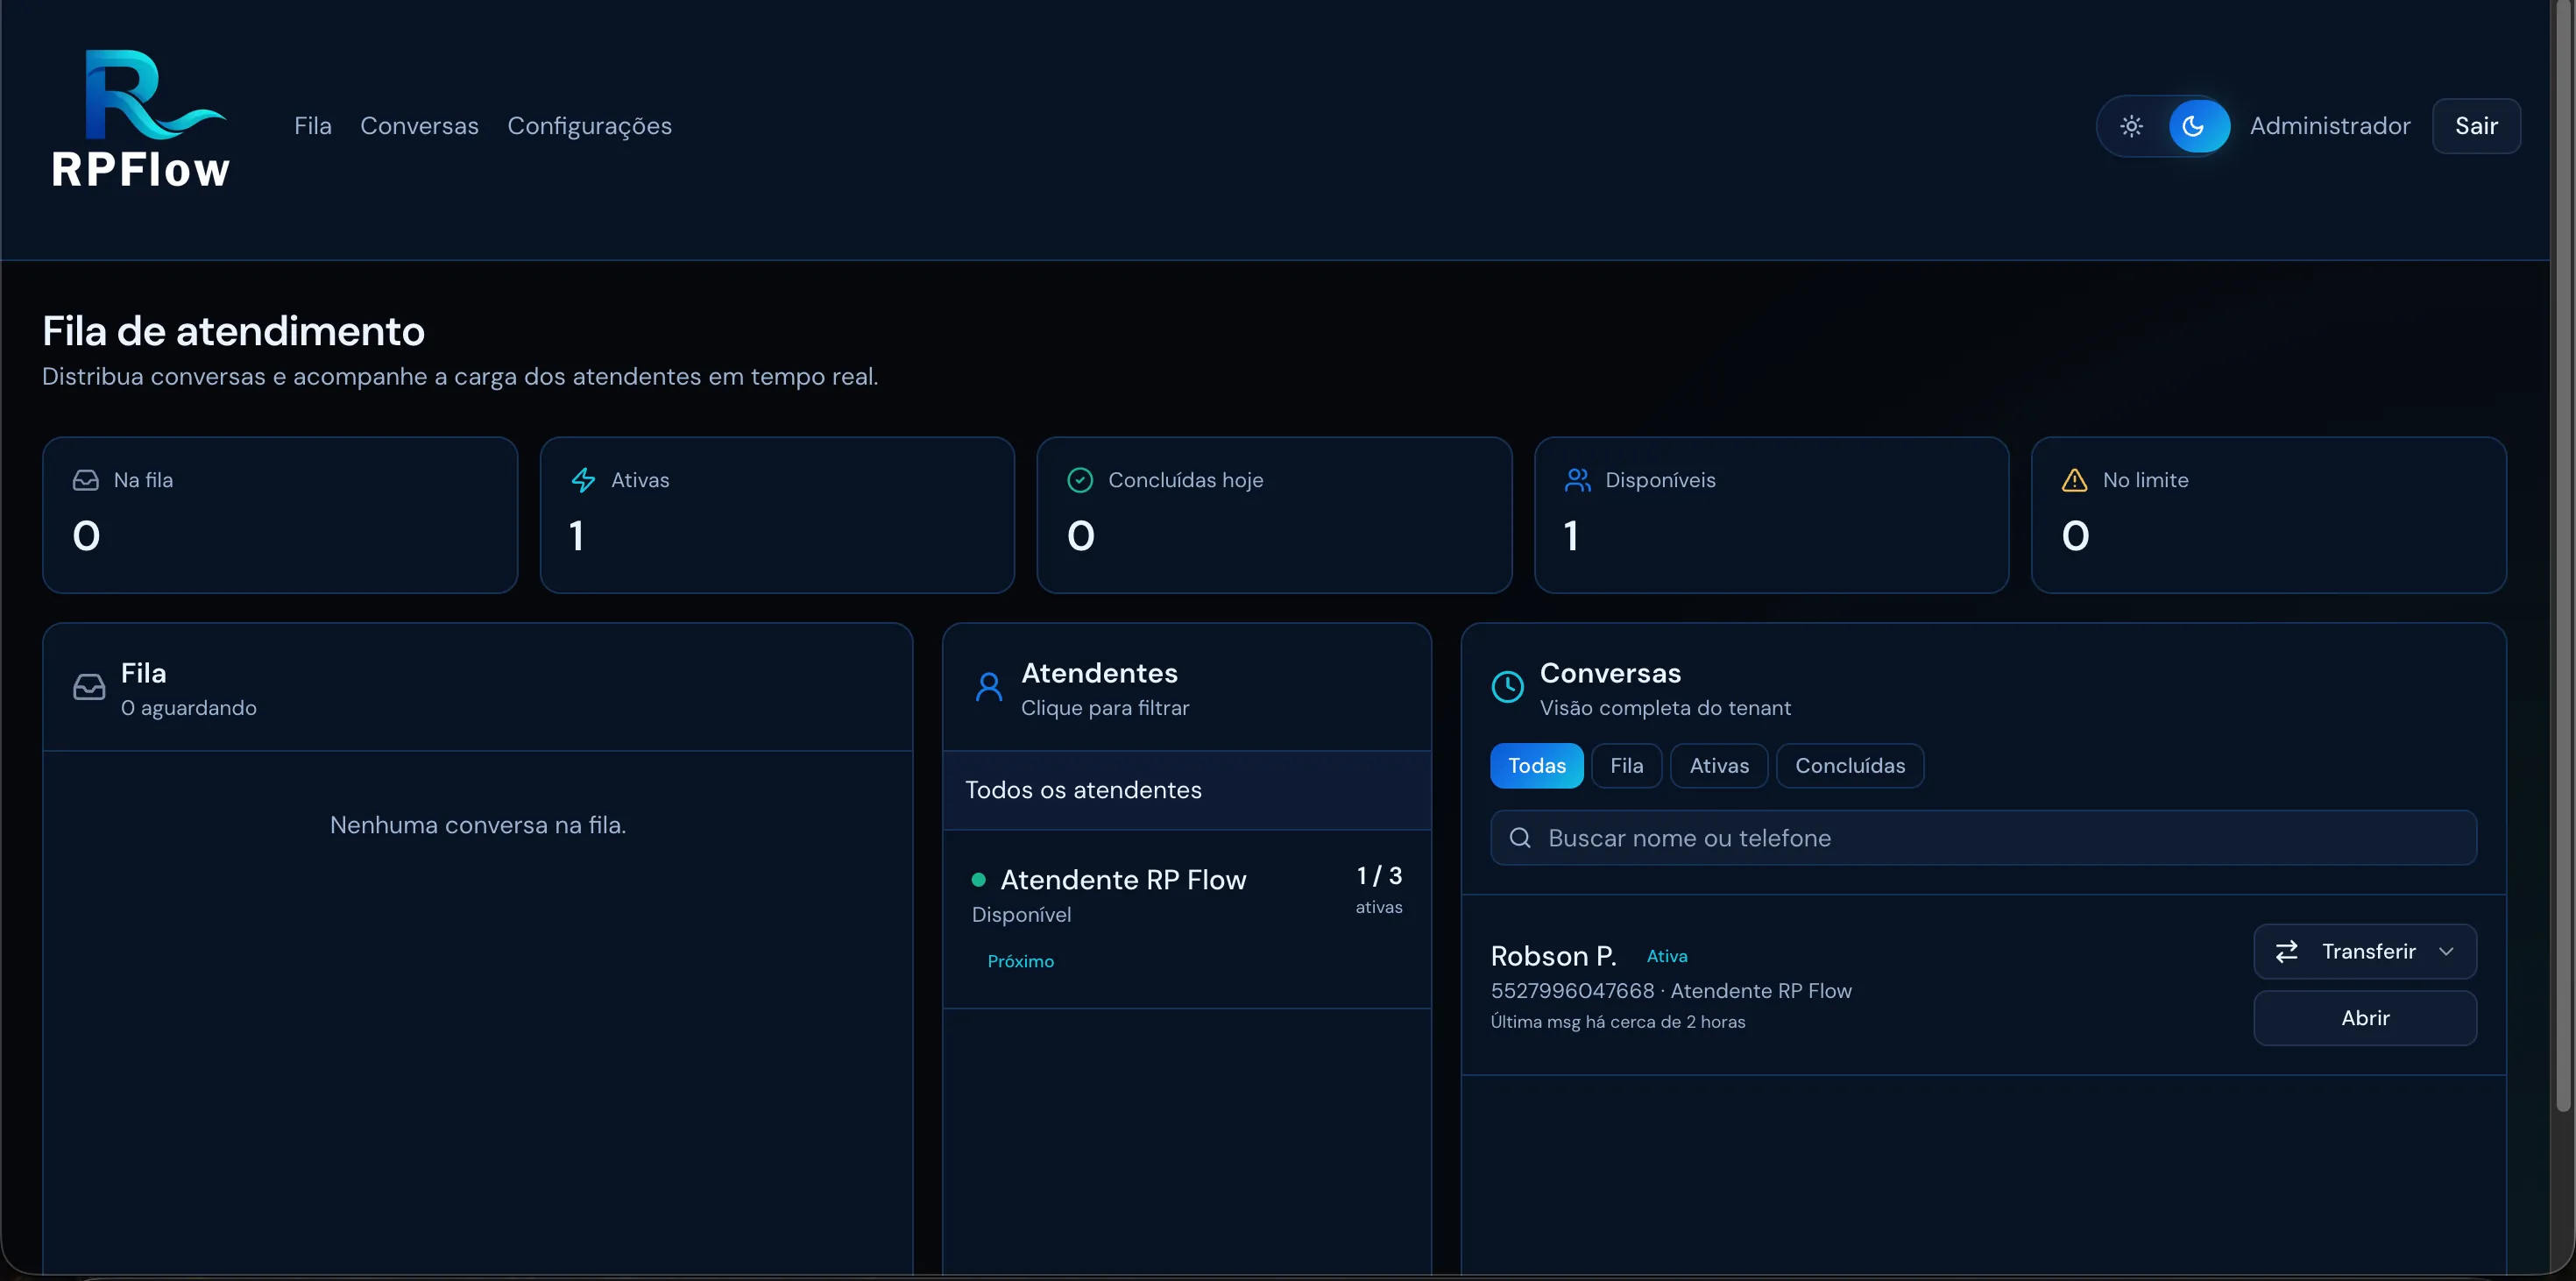Image resolution: width=2576 pixels, height=1281 pixels.
Task: Click the Próximo badge
Action: point(1020,961)
